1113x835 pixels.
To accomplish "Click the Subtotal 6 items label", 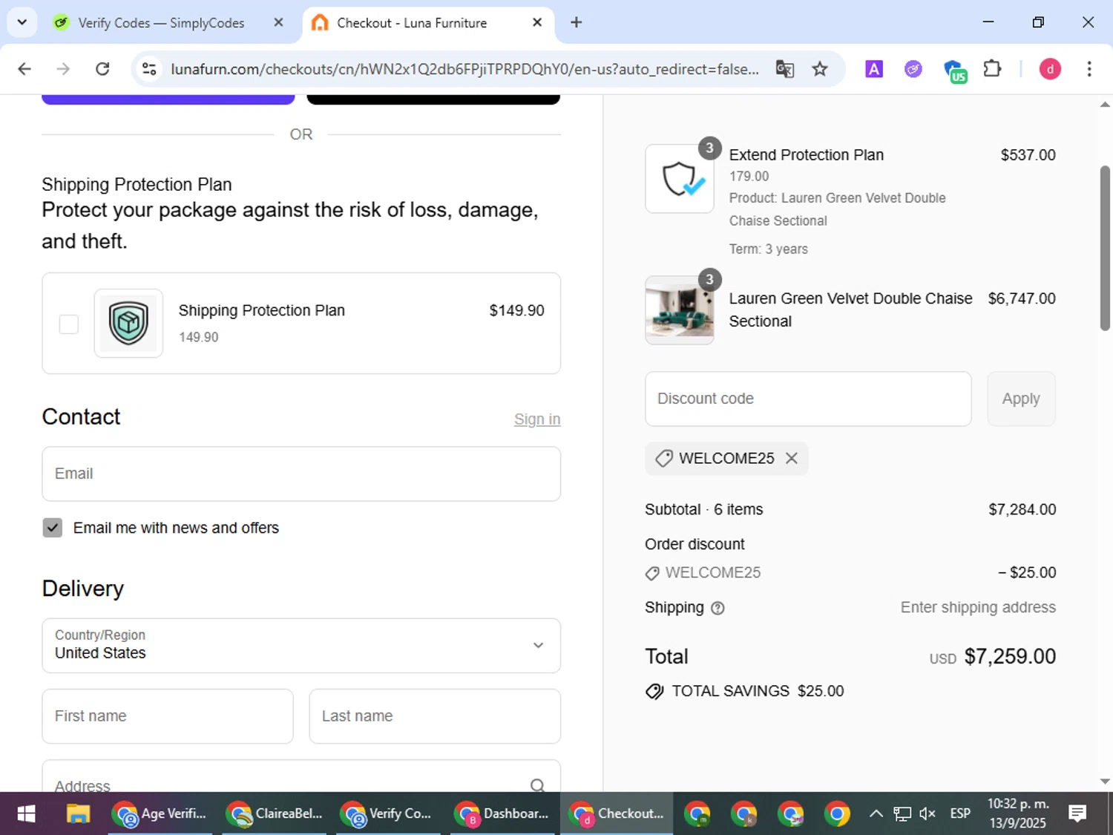I will (703, 510).
